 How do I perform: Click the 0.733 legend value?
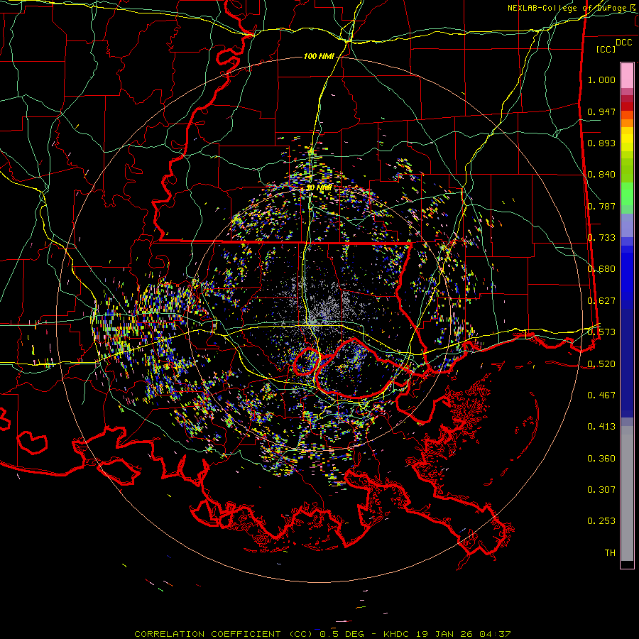tap(601, 238)
